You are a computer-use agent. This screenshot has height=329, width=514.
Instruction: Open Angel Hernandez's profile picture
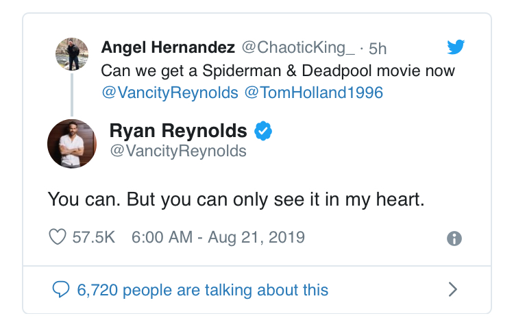72,54
